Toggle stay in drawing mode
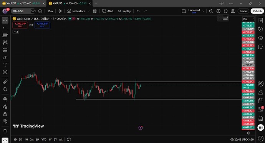Screen dimensions: 265x143 click(5, 106)
